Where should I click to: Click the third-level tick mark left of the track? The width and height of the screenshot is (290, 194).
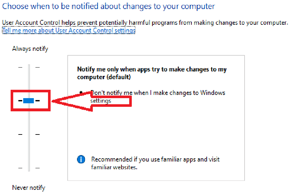tap(20, 134)
